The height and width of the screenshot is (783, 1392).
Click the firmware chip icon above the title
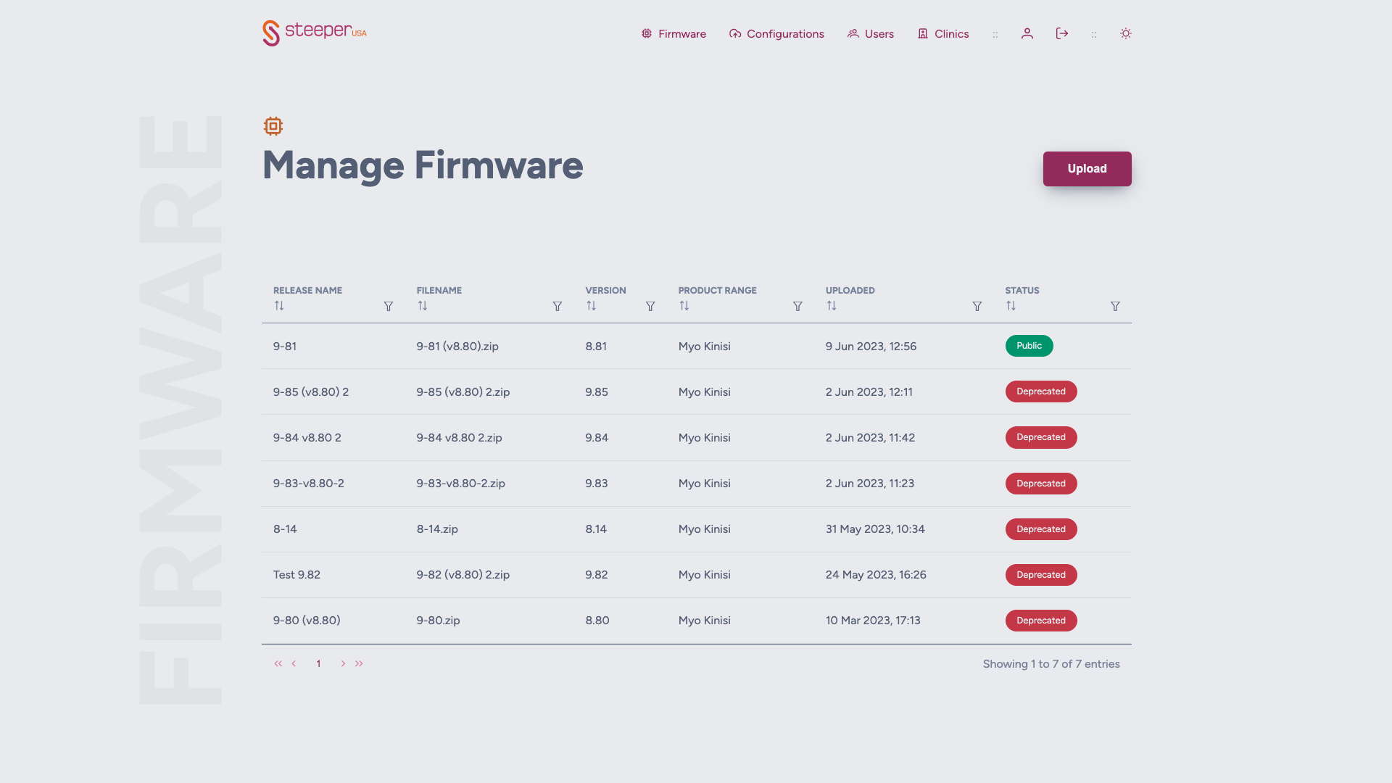pyautogui.click(x=273, y=126)
